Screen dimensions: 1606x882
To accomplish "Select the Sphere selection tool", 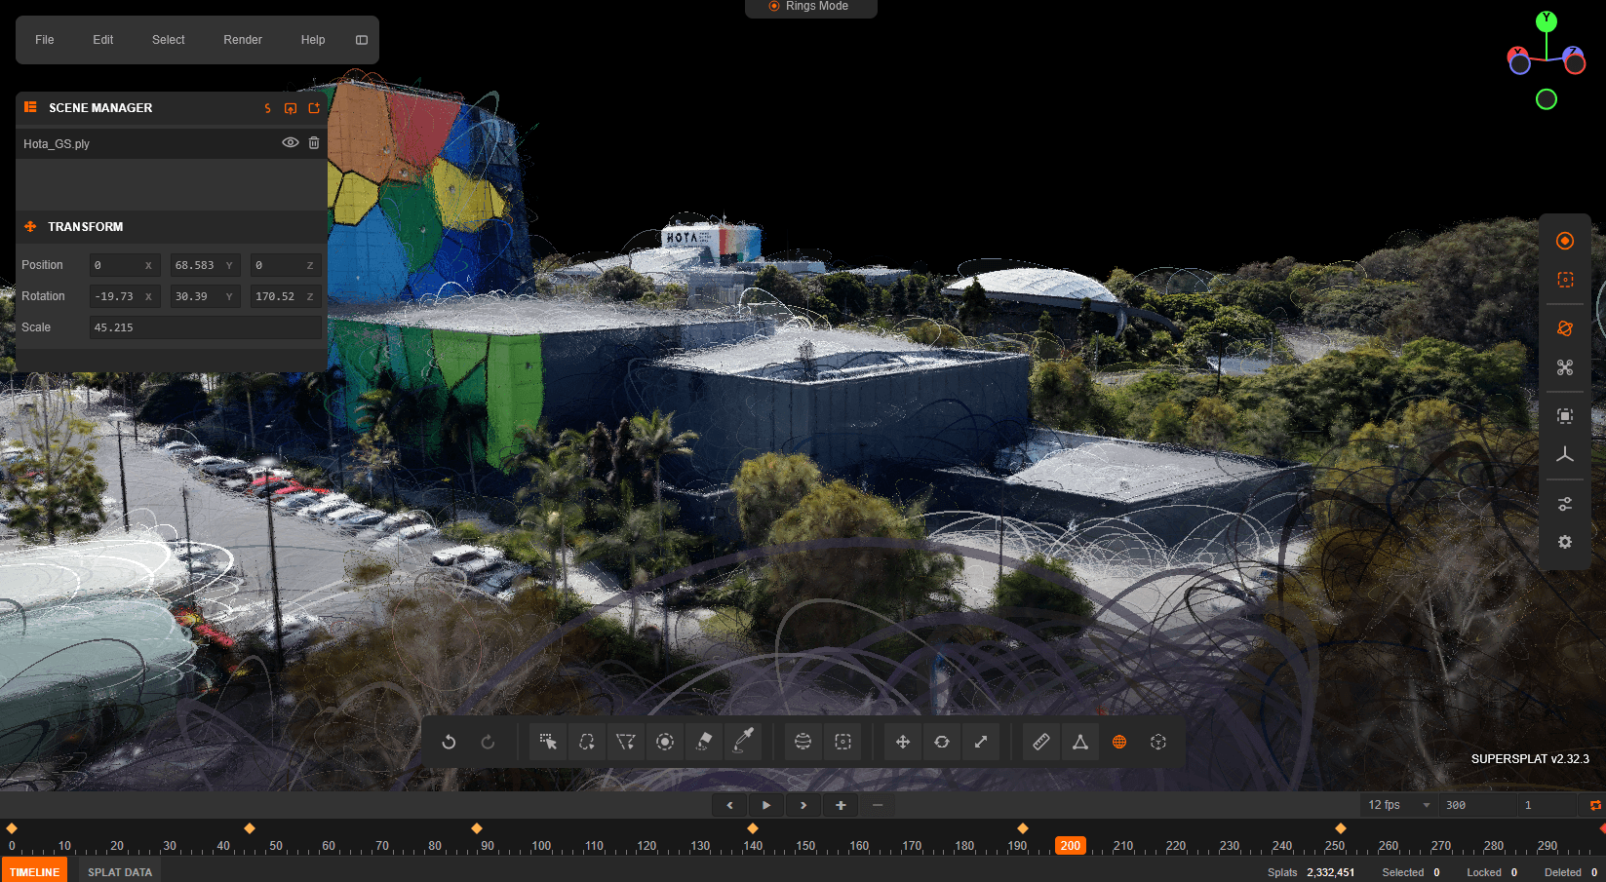I will click(x=803, y=742).
